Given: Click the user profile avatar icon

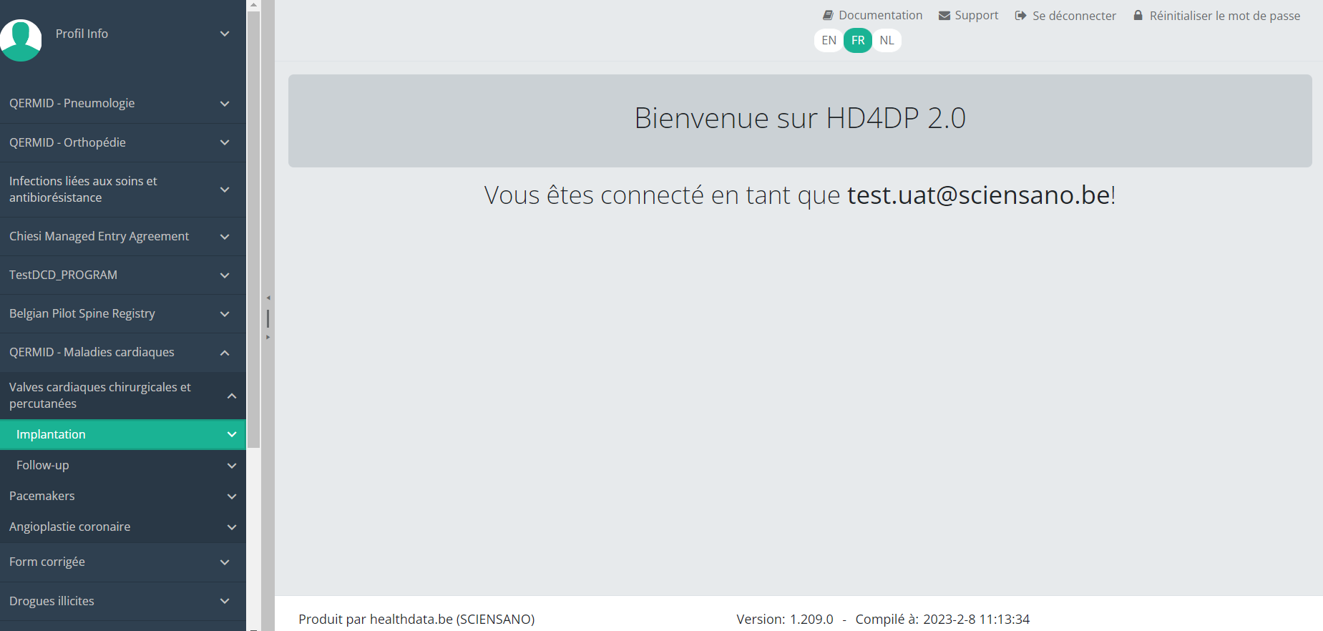Looking at the screenshot, I should point(21,39).
